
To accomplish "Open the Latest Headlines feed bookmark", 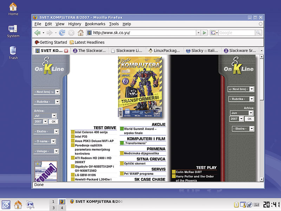I will click(87, 42).
